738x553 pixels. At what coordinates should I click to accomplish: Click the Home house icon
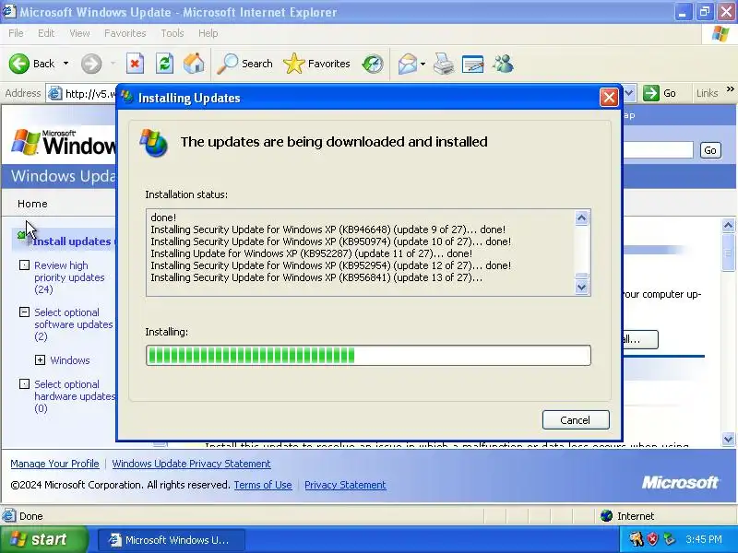tap(194, 64)
